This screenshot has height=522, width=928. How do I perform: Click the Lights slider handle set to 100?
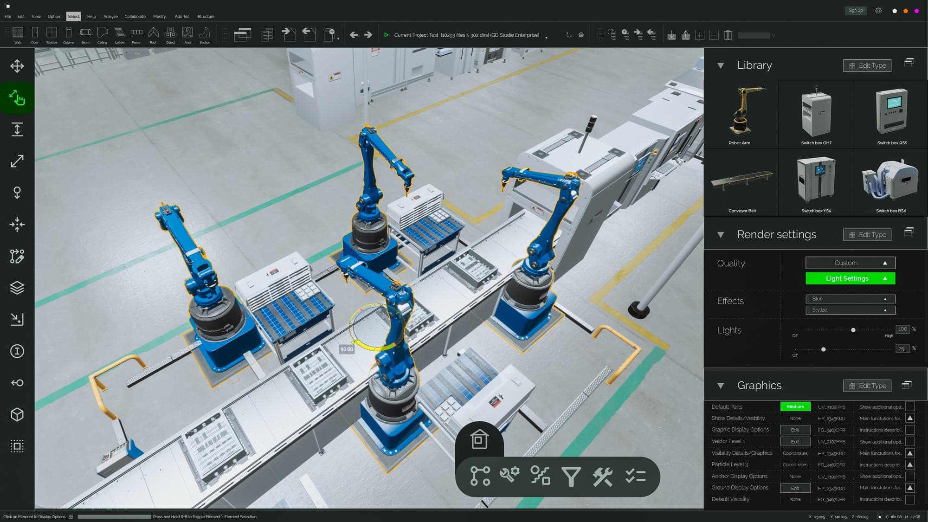pyautogui.click(x=853, y=330)
